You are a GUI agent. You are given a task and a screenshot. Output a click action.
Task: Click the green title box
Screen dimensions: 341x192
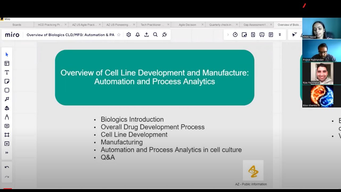click(155, 78)
